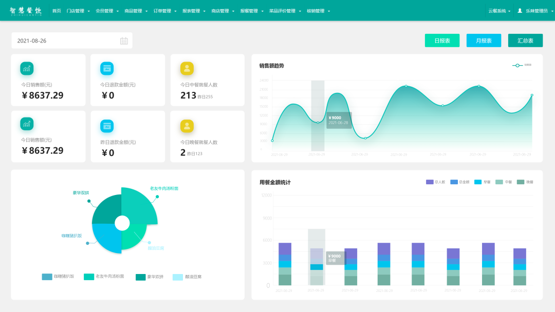Open the 菜品评价管理 menu

pos(285,11)
